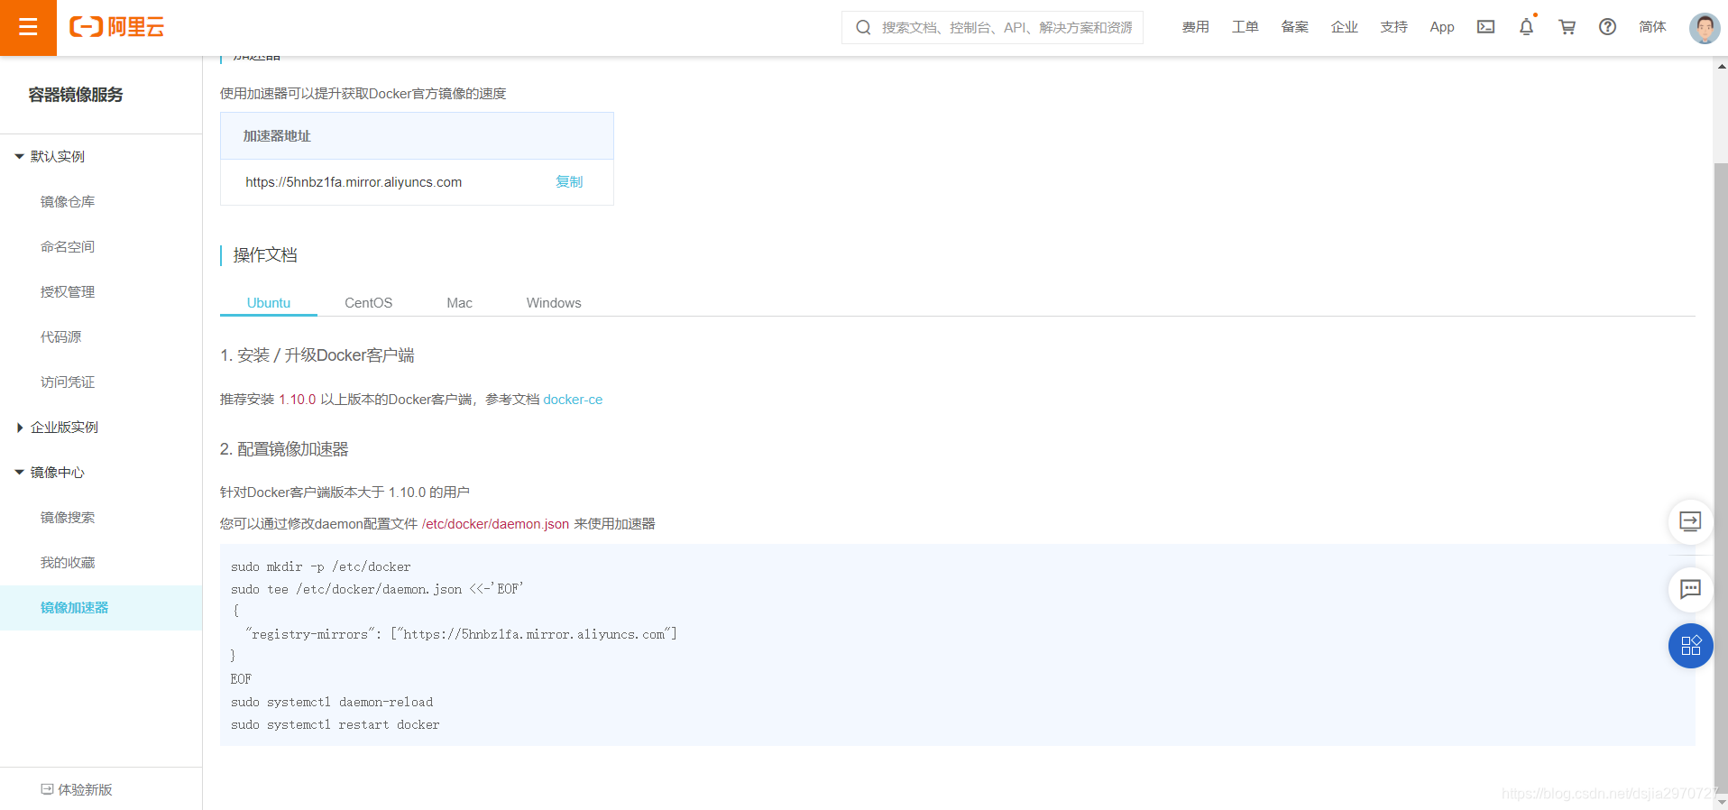Open 代码源 in the sidebar
The image size is (1728, 810).
click(x=60, y=337)
